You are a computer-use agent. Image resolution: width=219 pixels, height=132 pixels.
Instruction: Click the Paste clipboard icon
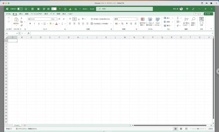(16, 19)
